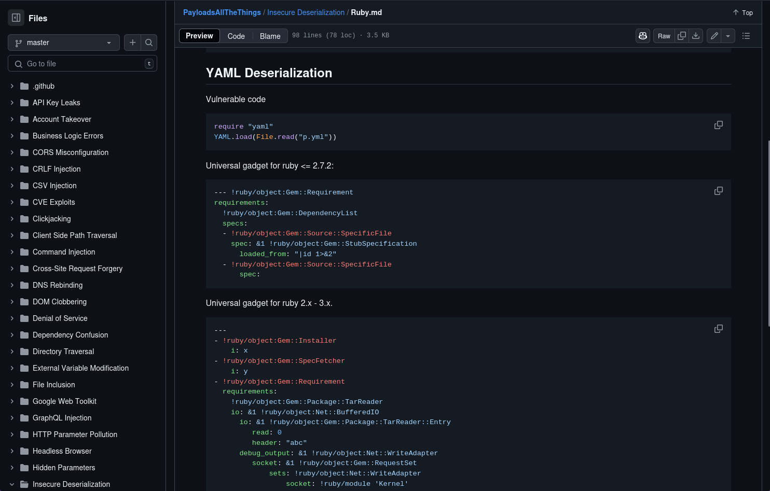Open the Client Side Path Traversal folder
The height and width of the screenshot is (491, 770).
pos(75,235)
